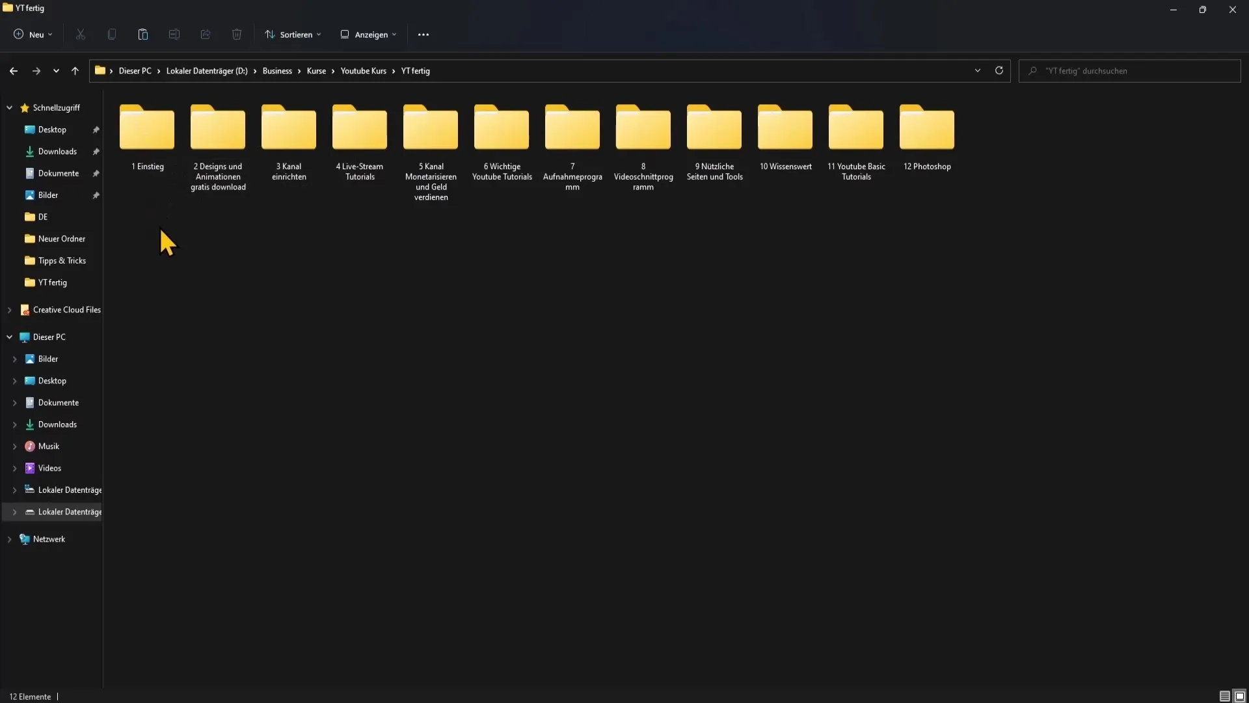Select folder 12 Photoshop
The height and width of the screenshot is (703, 1249).
[927, 137]
